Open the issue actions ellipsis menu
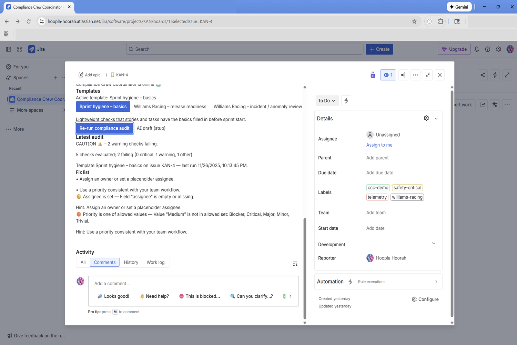The image size is (517, 345). coord(415,75)
